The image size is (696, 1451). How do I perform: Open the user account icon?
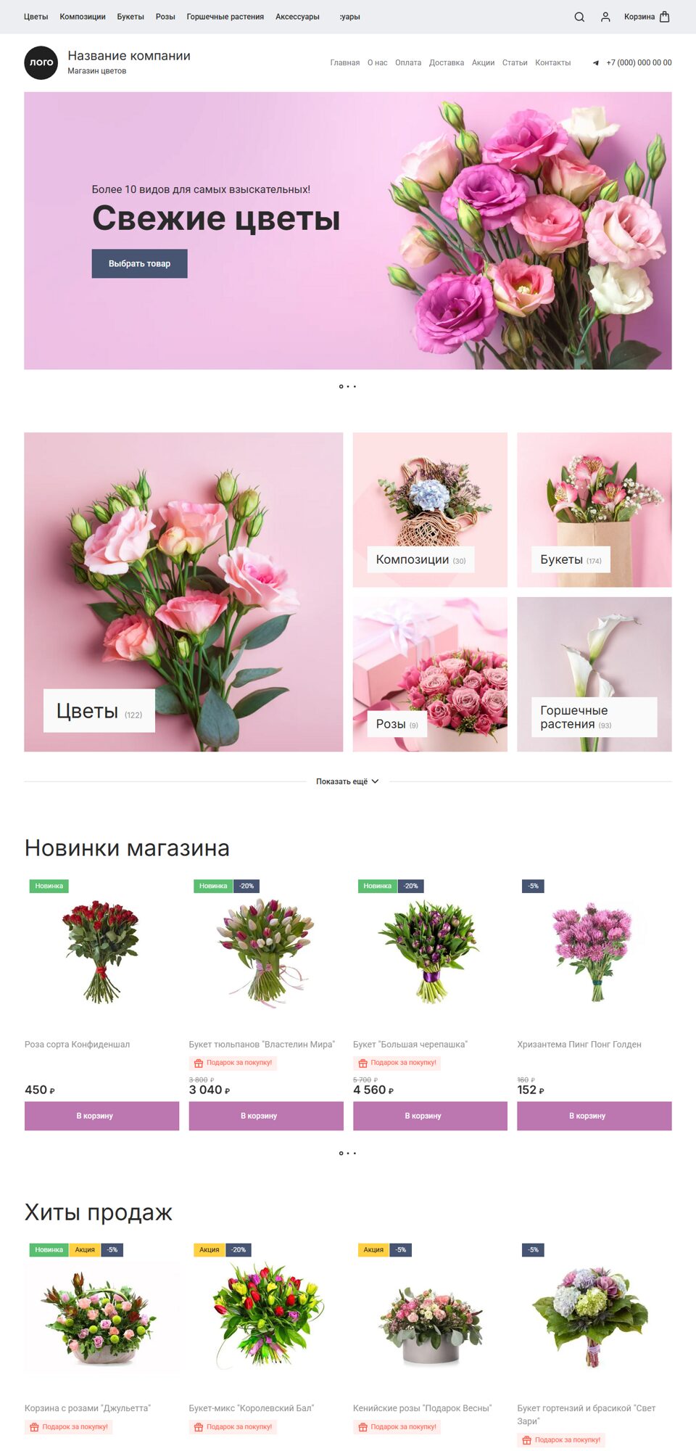click(x=605, y=17)
